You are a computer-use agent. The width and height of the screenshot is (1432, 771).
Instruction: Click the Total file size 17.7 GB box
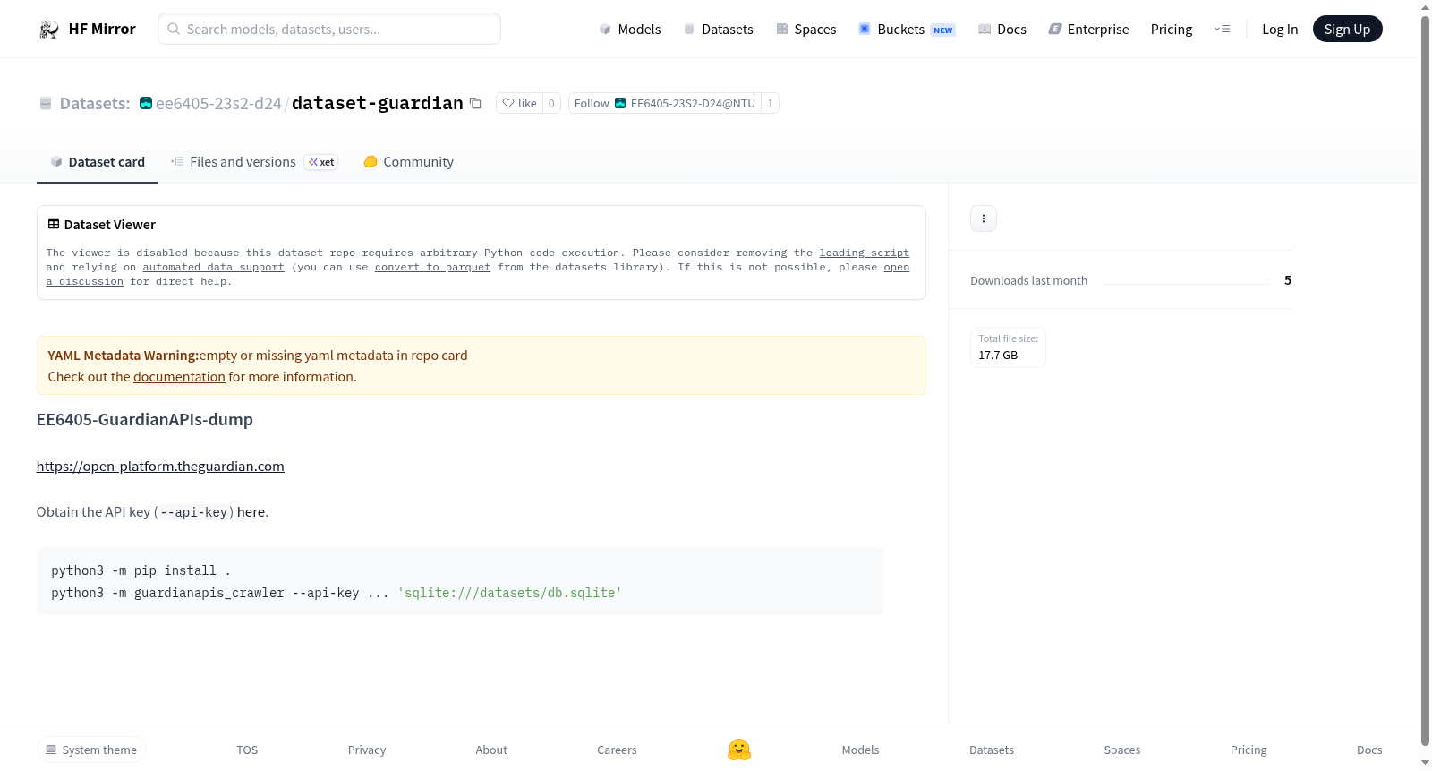1008,347
